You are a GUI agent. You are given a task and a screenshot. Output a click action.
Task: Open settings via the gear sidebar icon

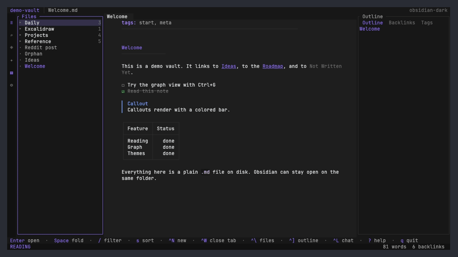click(11, 85)
